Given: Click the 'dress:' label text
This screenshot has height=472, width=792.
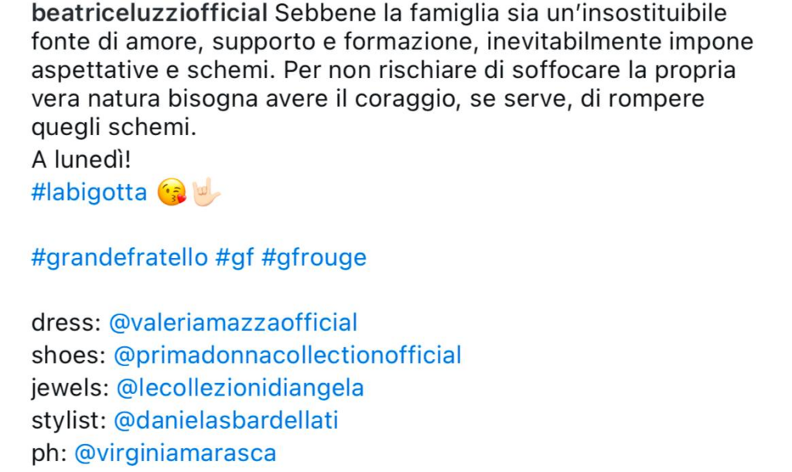Looking at the screenshot, I should tap(67, 323).
